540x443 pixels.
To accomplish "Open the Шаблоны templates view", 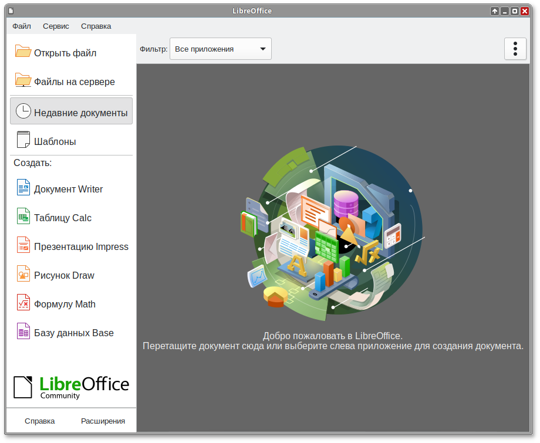I will [55, 141].
